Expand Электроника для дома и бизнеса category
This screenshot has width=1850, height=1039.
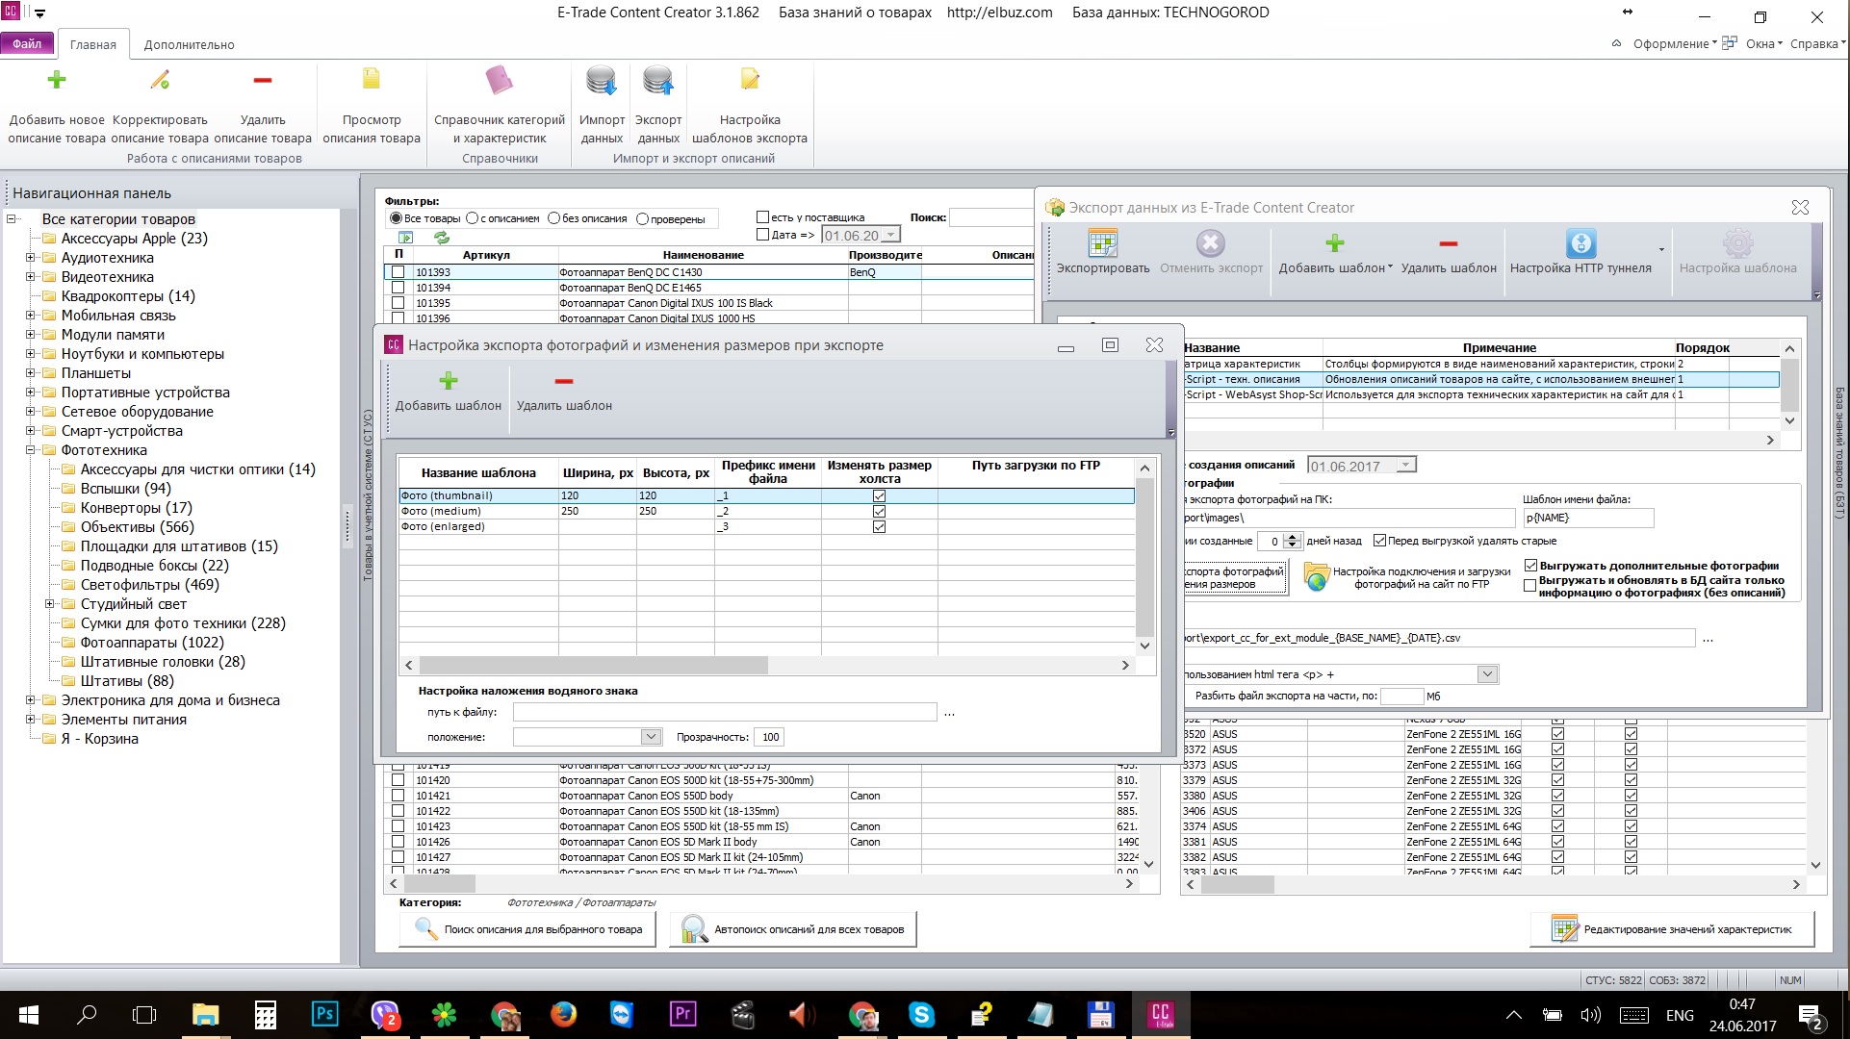pyautogui.click(x=30, y=700)
